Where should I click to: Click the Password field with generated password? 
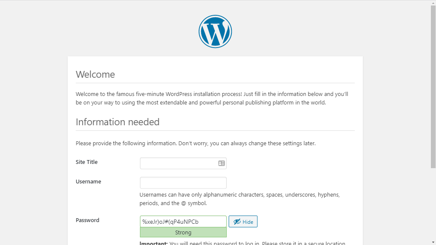(183, 221)
